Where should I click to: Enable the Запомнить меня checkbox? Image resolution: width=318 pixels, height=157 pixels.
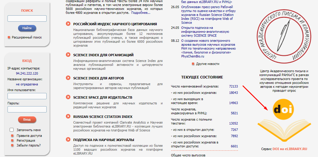[12, 130]
